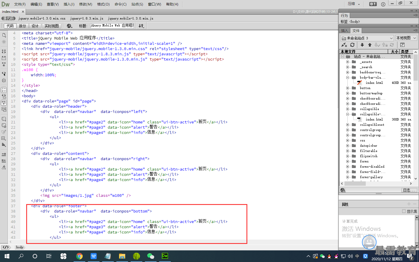The height and width of the screenshot is (262, 419).
Task: Collapse selection icon in the coding toolbar
Action: click(4, 58)
